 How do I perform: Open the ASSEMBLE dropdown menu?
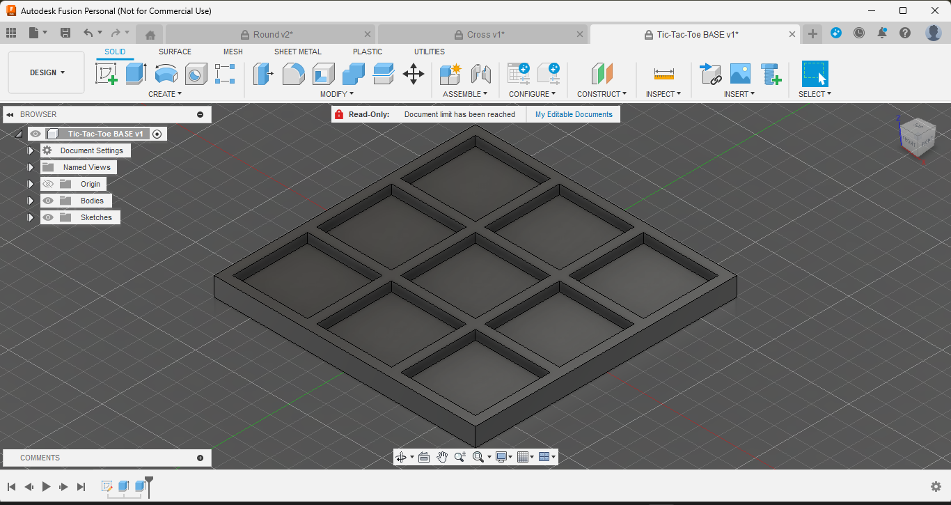tap(465, 94)
